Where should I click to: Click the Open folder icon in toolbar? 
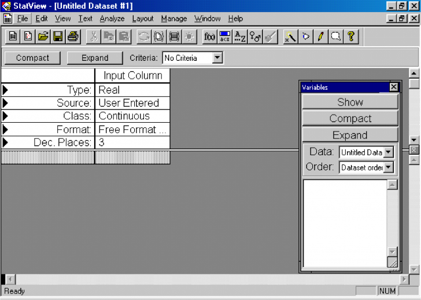click(43, 36)
